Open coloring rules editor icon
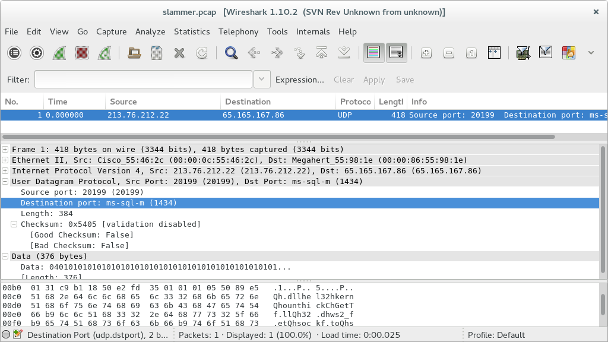 click(x=568, y=53)
